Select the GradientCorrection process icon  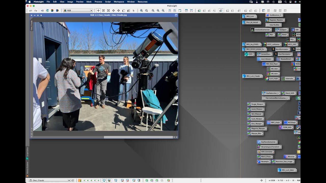[x=261, y=30]
